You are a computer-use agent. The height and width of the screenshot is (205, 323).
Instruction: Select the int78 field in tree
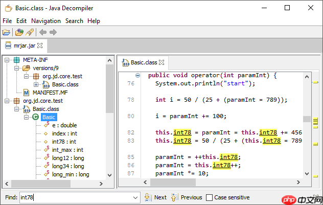coord(64,142)
